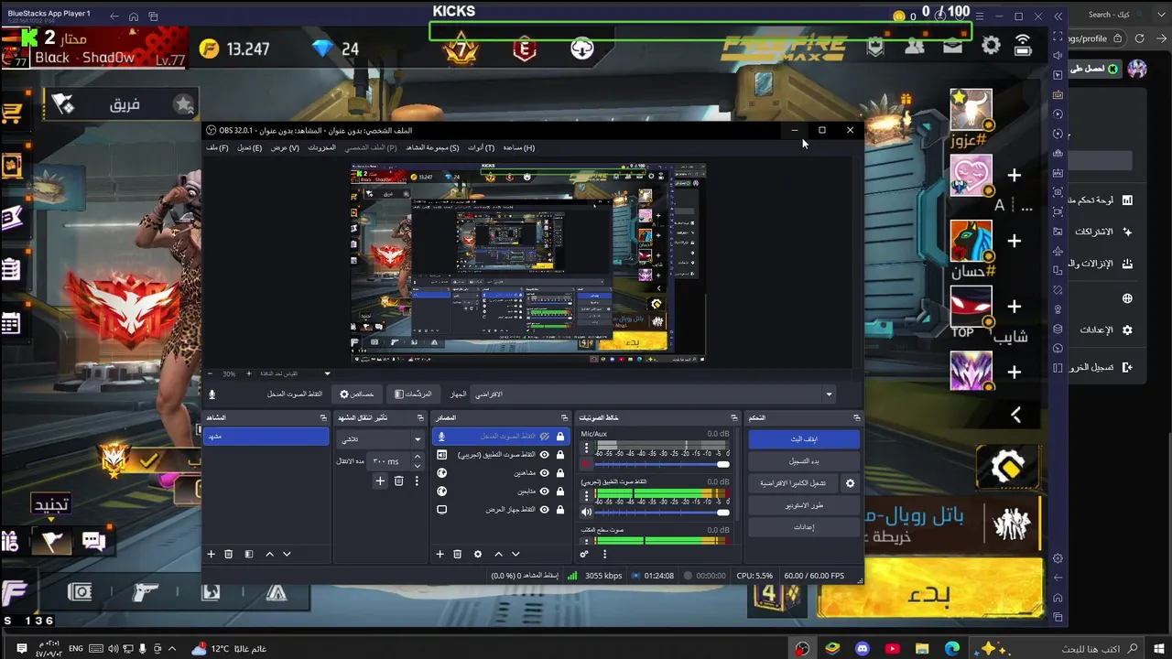Screen dimensions: 1172x659
Task: Open the ملف (F) menu in OBS
Action: (217, 147)
